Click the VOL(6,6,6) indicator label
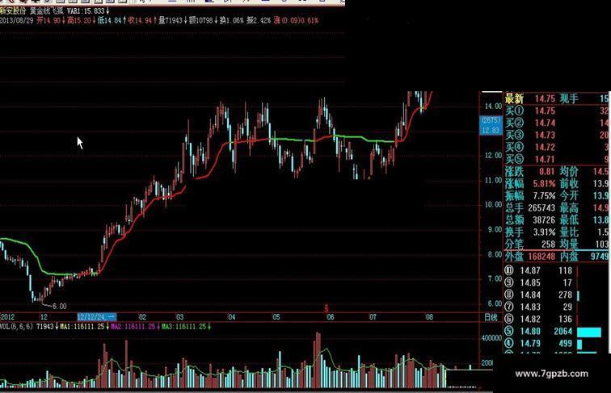This screenshot has width=611, height=393. pyautogui.click(x=16, y=327)
